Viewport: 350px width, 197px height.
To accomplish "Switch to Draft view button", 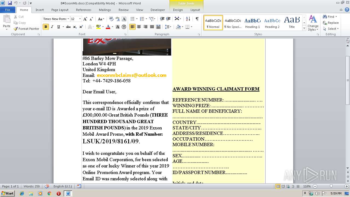I will pos(298,186).
